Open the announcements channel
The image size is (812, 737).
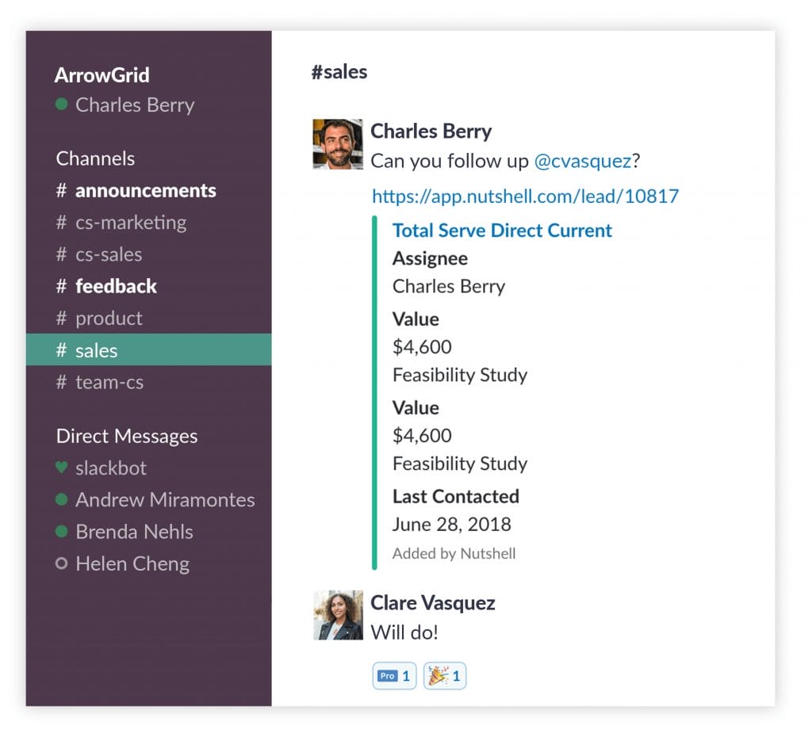145,191
